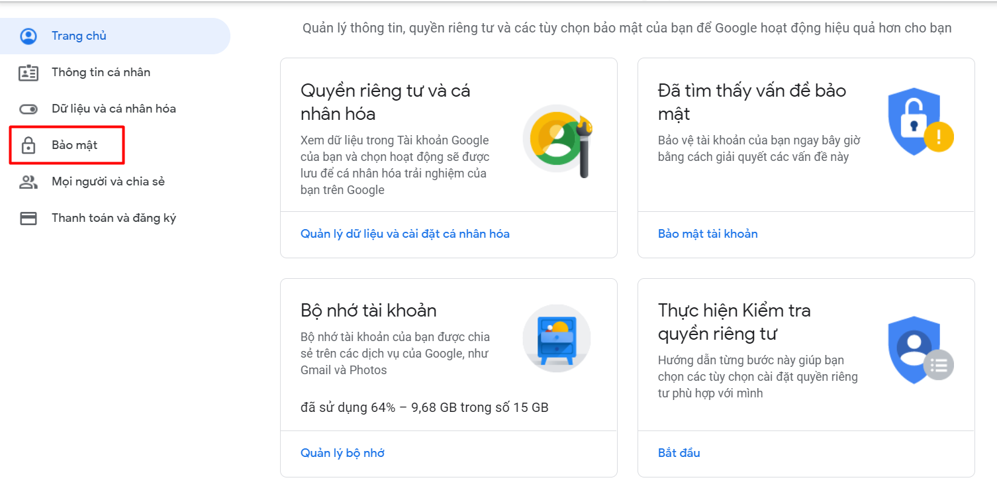Click the privacy personalization illustration icon
The width and height of the screenshot is (997, 500).
[x=557, y=139]
